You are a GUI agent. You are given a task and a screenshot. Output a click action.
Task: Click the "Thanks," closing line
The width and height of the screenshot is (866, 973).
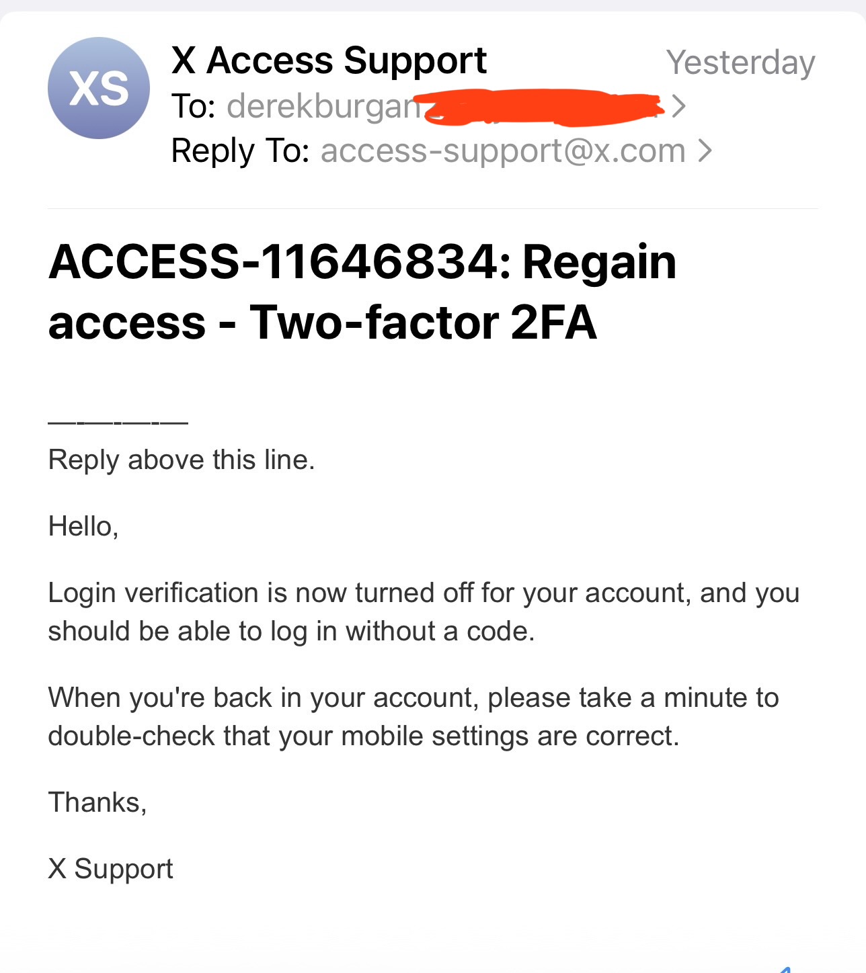(x=97, y=802)
